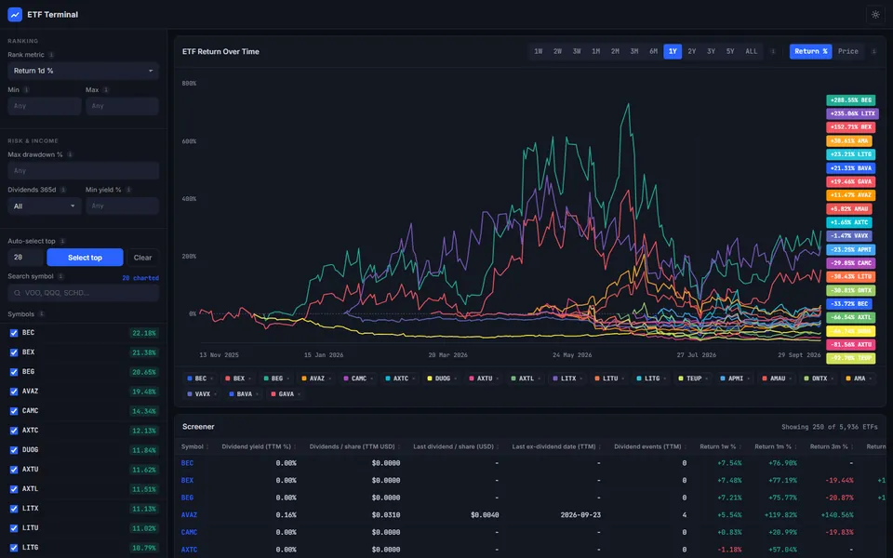Select the ALL time range tab
This screenshot has width=893, height=558.
(752, 51)
